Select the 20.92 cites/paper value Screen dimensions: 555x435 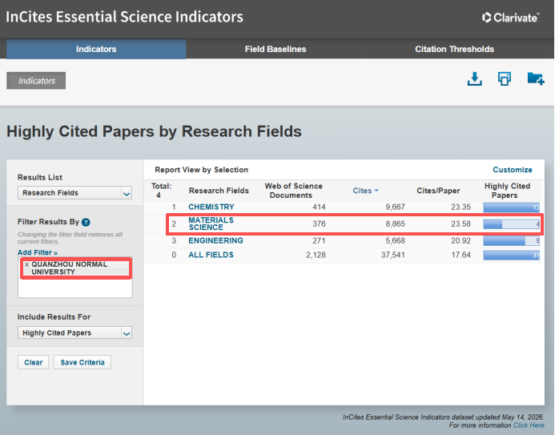460,240
